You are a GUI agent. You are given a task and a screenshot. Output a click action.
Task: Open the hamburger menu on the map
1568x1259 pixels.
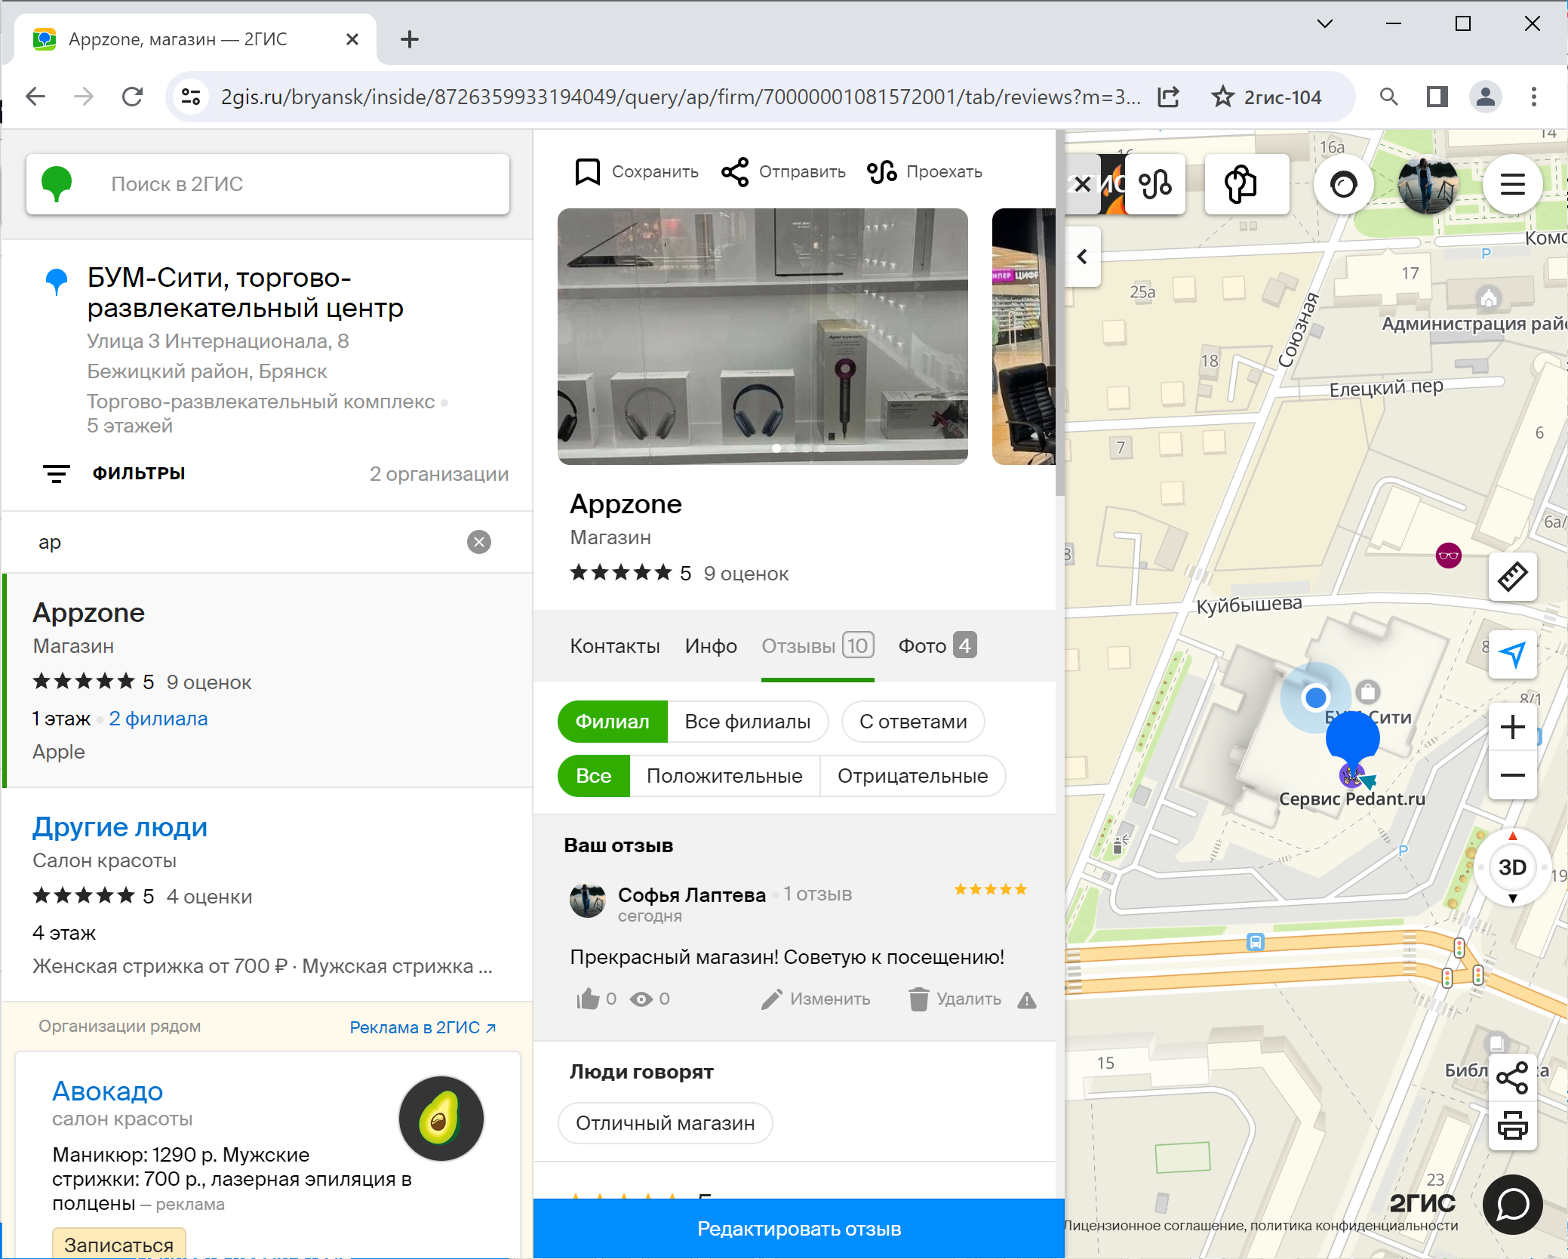tap(1512, 184)
